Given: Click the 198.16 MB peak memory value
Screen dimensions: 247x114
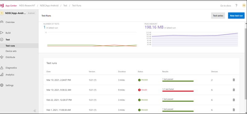Looking at the screenshot, I should point(154,27).
